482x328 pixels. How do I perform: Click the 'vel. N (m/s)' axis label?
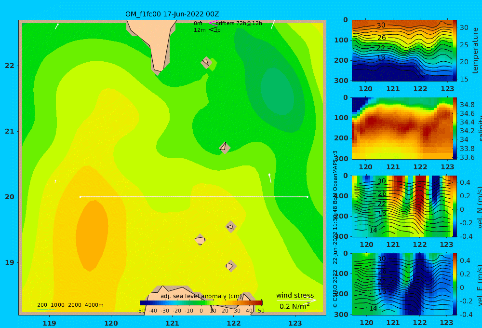(x=479, y=206)
